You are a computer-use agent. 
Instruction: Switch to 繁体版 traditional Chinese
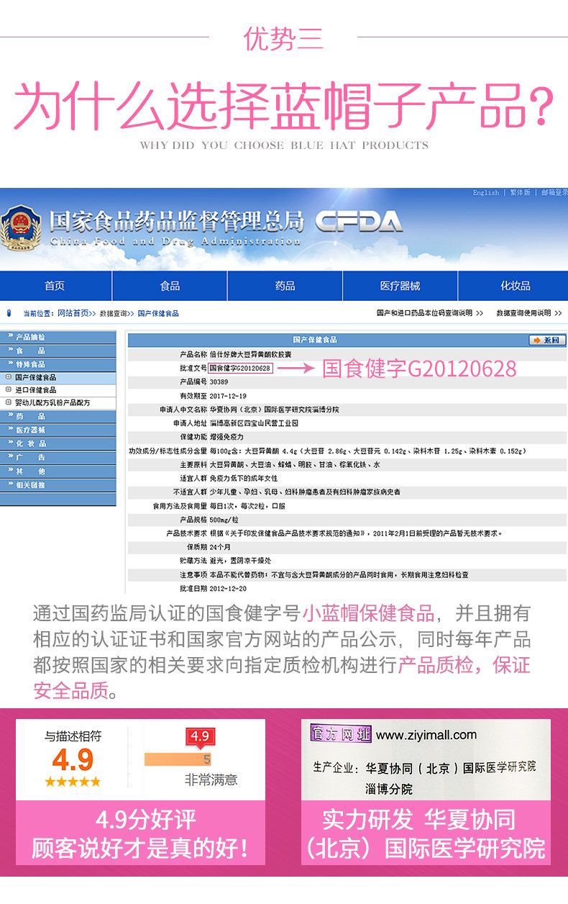[520, 192]
